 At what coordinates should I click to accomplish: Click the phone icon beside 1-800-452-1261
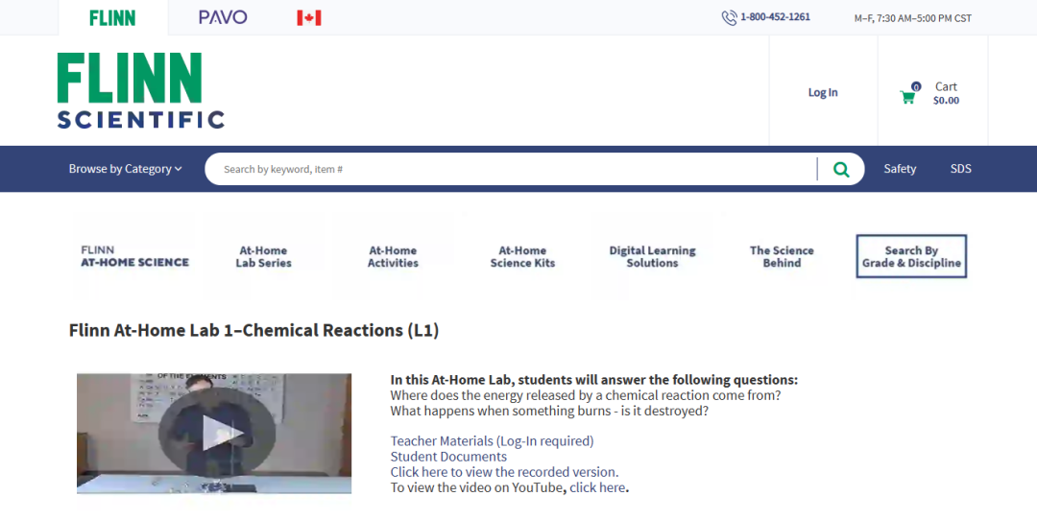pos(729,18)
